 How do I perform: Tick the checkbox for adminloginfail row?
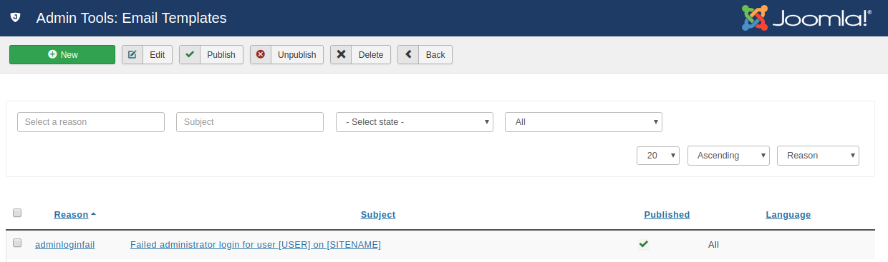pyautogui.click(x=17, y=243)
